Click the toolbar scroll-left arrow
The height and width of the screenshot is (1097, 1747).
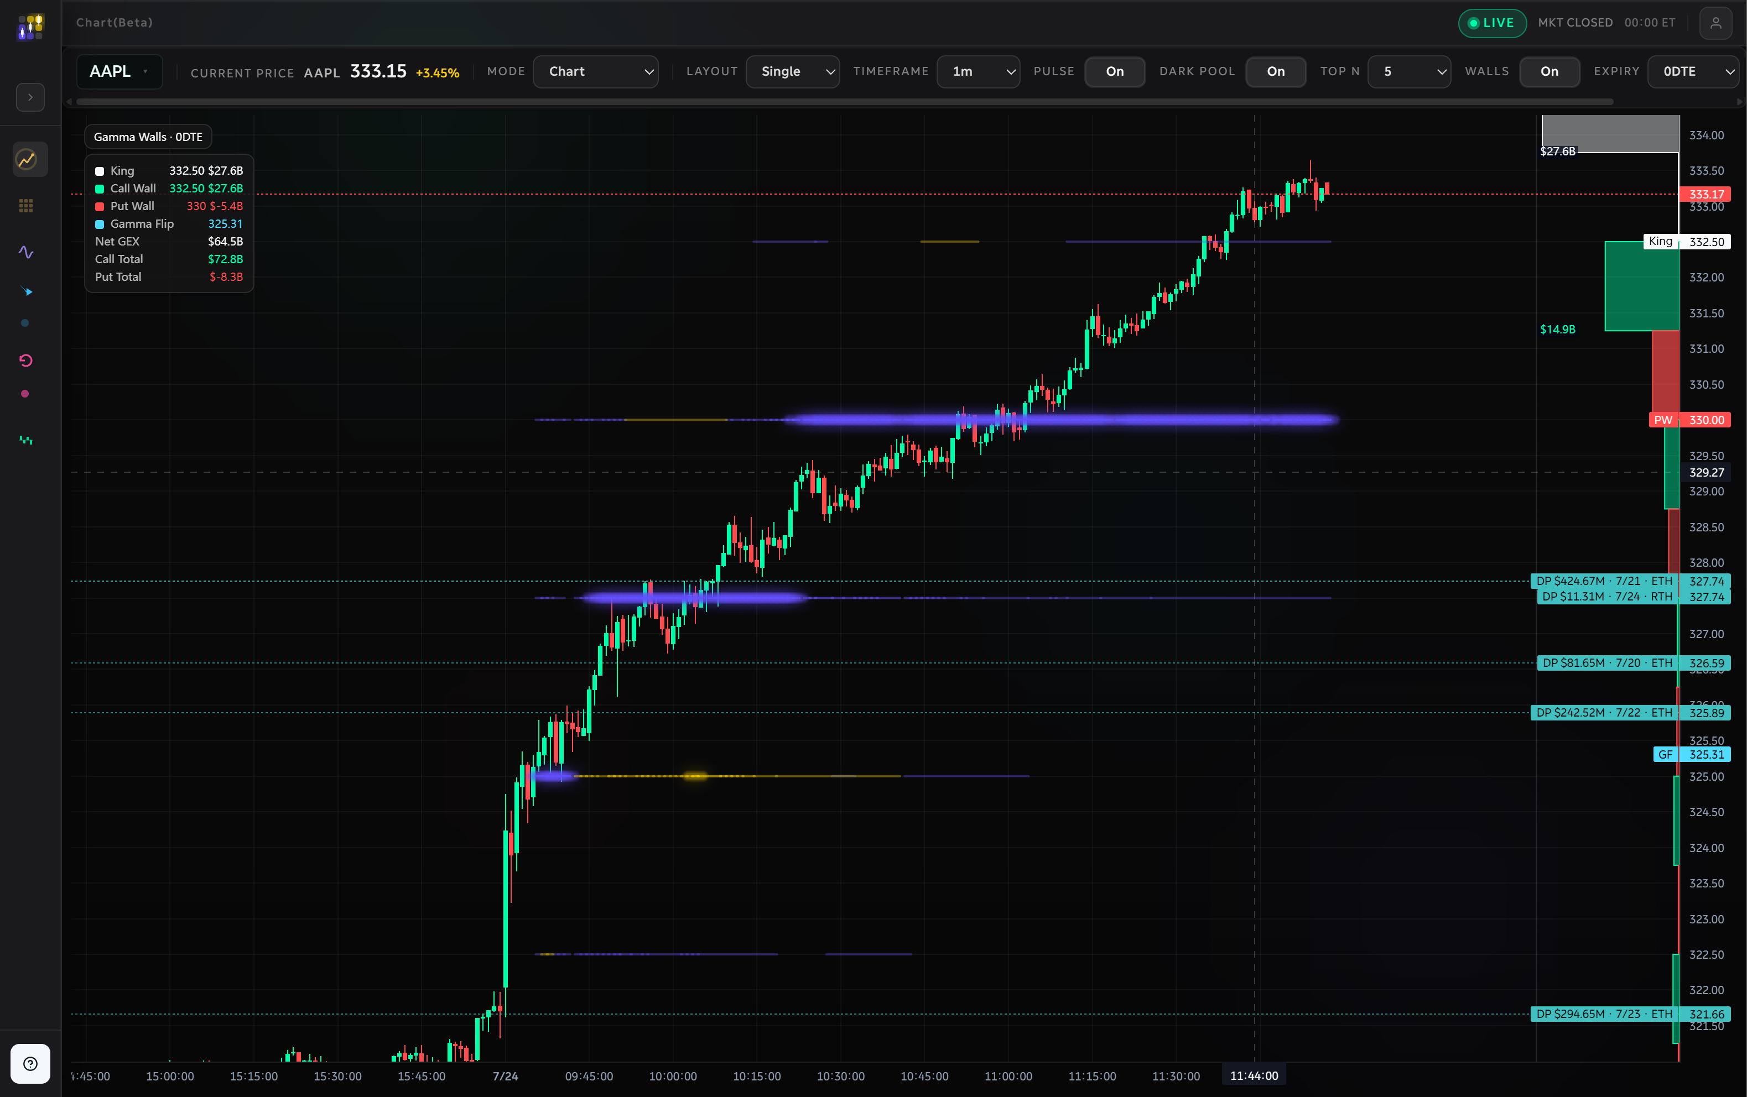(70, 102)
